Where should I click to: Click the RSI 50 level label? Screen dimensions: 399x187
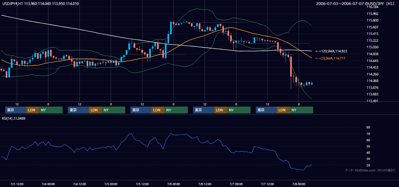[x=368, y=146]
